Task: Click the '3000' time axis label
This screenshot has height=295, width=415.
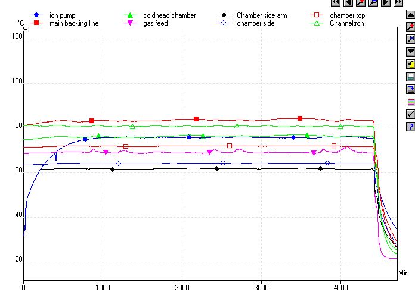Action: [x=262, y=287]
